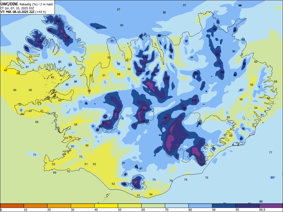Click the dark blue 90–95 legend swatch
Image resolution: width=283 pixels, height=212 pixels.
[x=224, y=206]
